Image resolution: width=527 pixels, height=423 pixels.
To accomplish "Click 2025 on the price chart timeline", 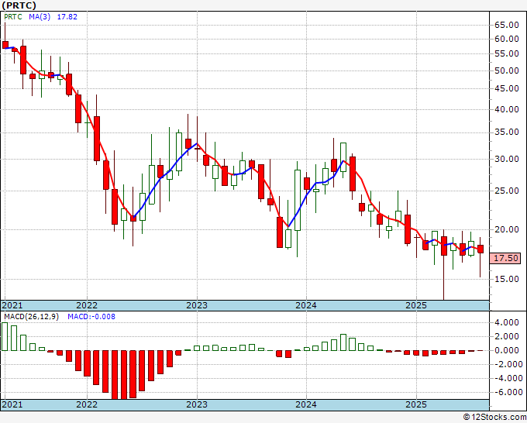I will click(x=416, y=305).
